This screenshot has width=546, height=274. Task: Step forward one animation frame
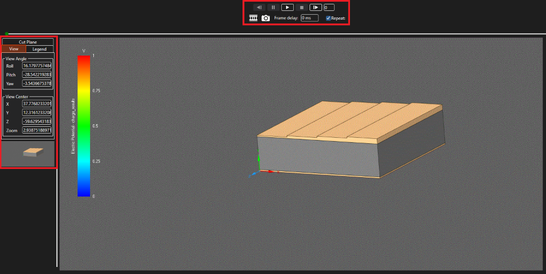316,7
